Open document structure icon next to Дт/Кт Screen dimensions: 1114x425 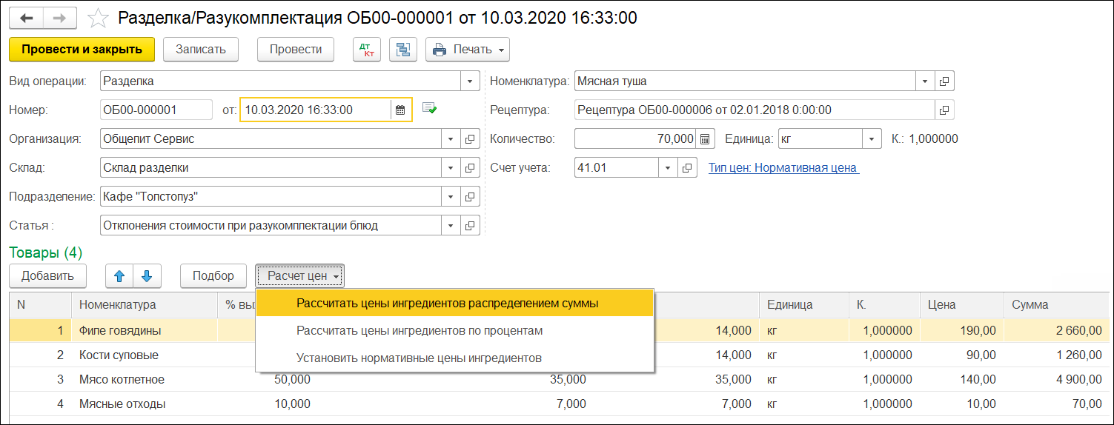[x=403, y=50]
